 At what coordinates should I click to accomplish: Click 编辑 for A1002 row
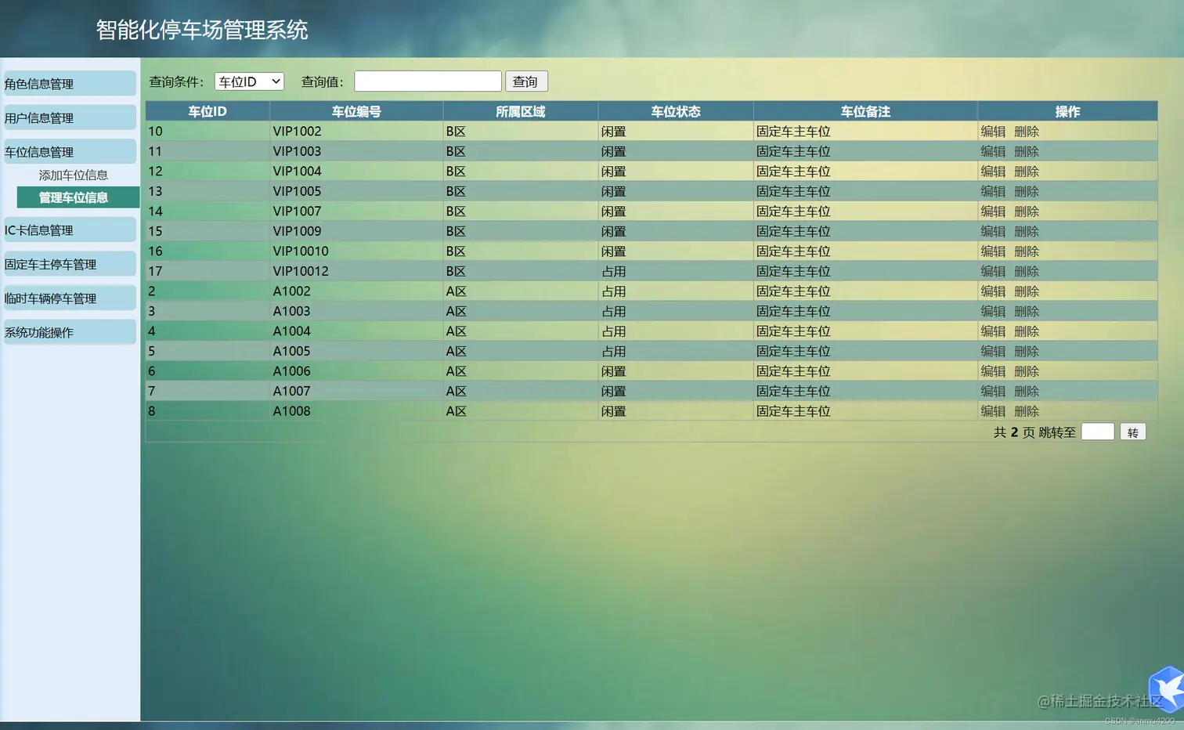993,291
